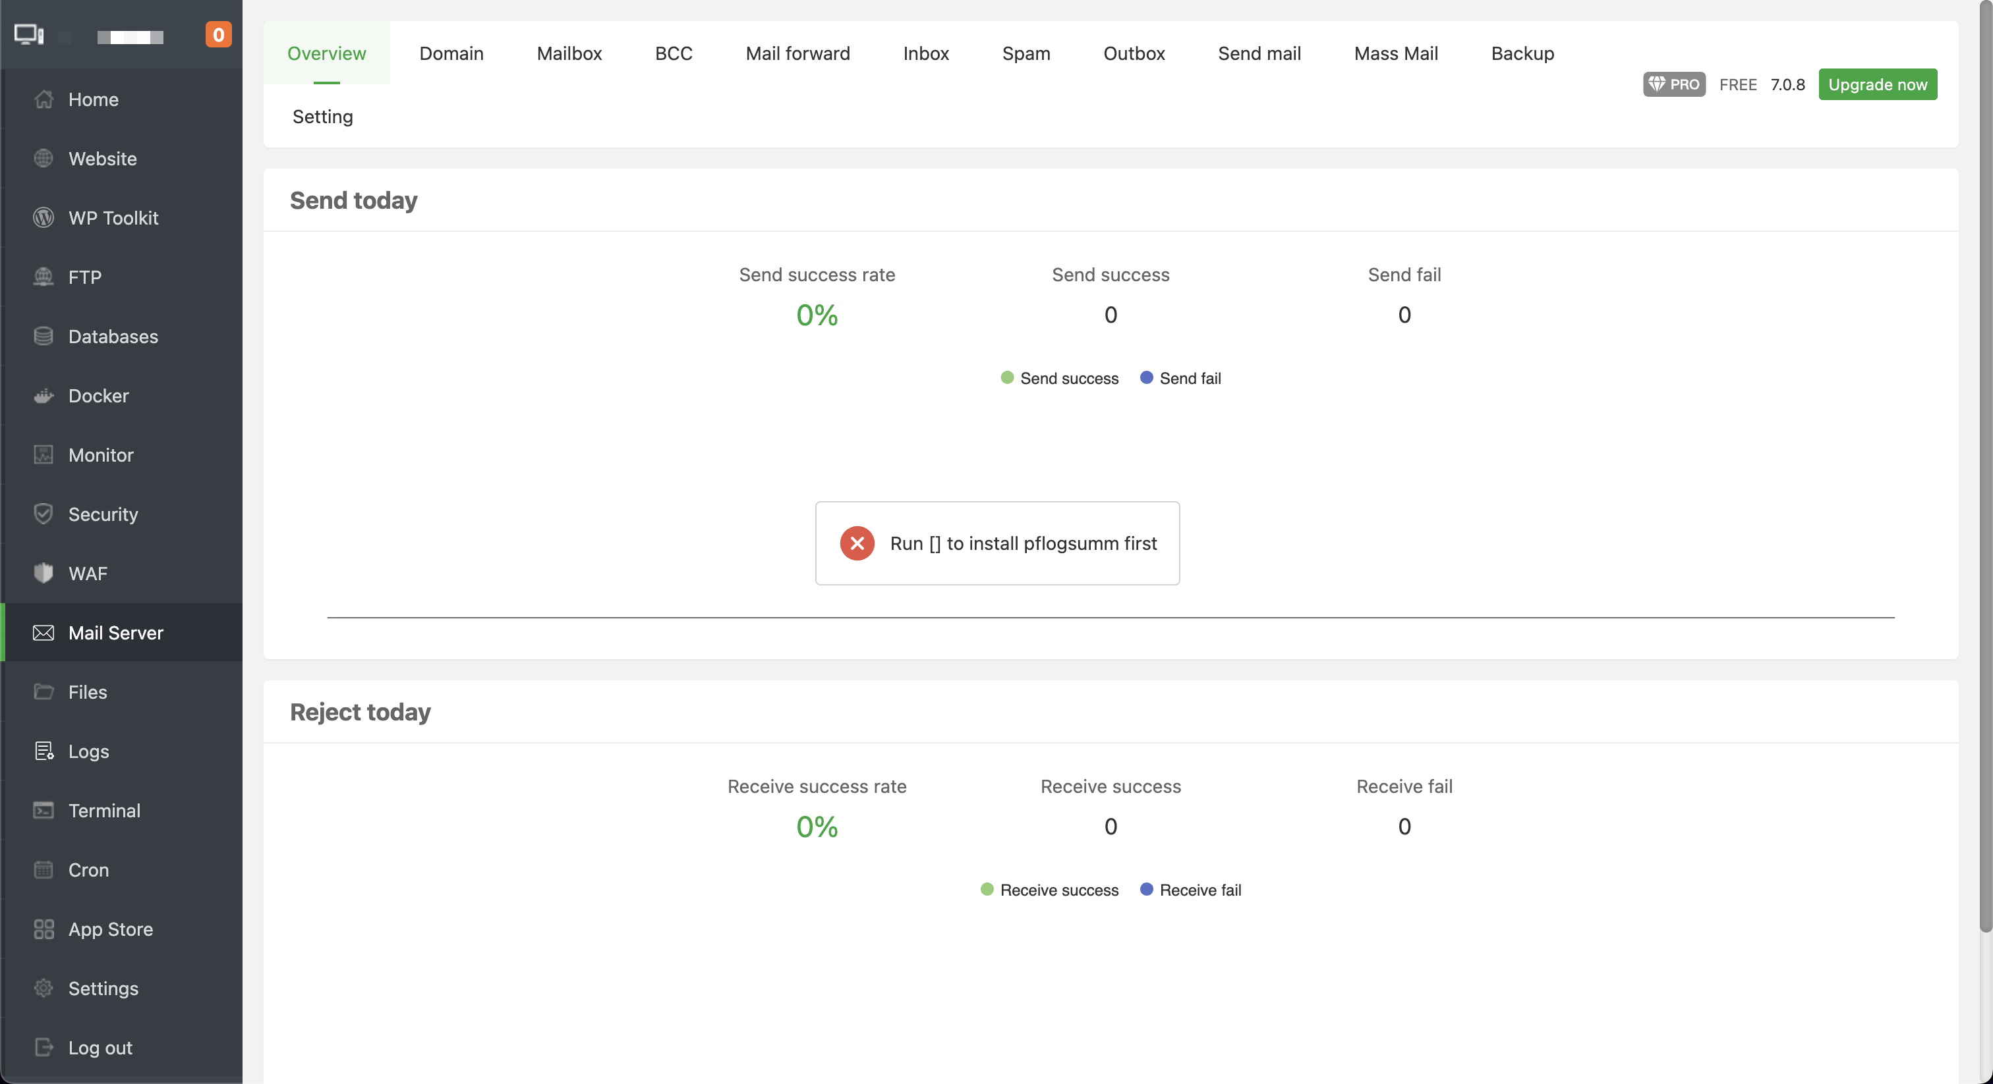
Task: Click the orange notification count badge
Action: click(x=218, y=35)
